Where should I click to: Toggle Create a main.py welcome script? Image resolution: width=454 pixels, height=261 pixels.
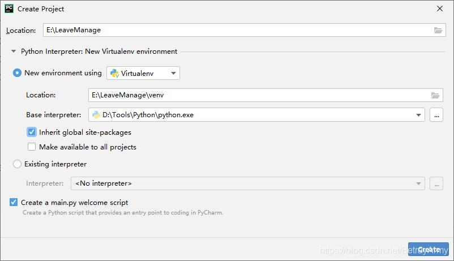tap(14, 202)
